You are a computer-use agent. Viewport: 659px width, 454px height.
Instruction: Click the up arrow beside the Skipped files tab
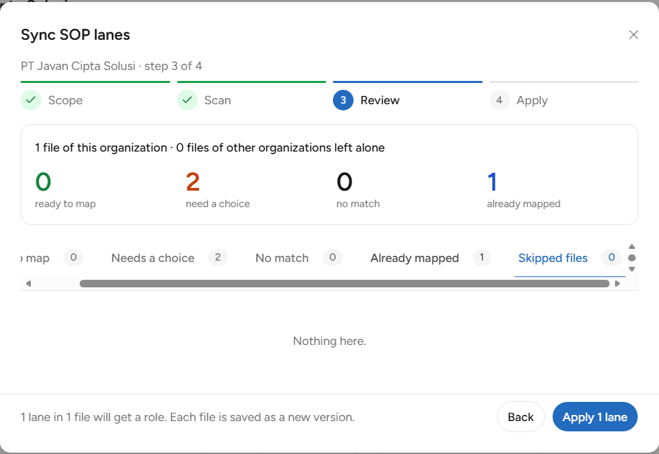point(632,246)
